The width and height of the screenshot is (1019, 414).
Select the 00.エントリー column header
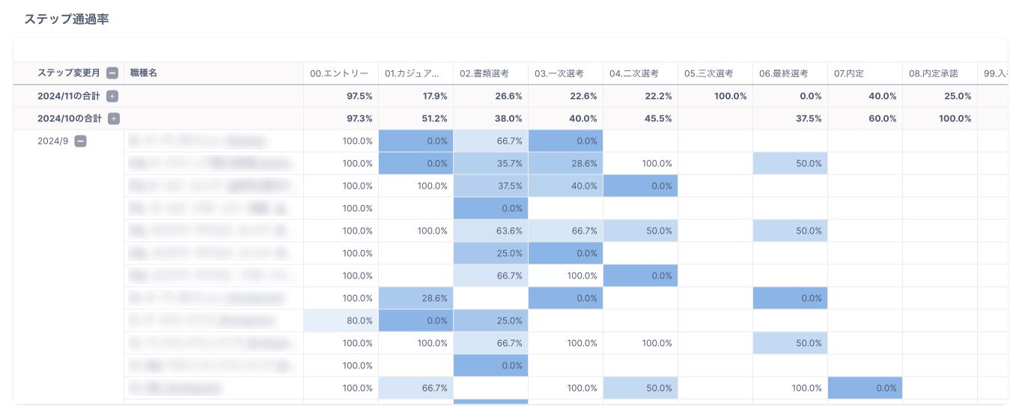point(339,73)
